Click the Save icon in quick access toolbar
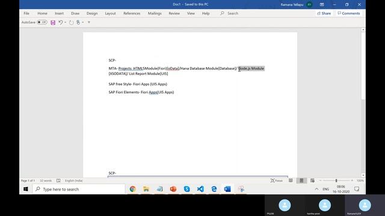The width and height of the screenshot is (385, 216). click(53, 23)
